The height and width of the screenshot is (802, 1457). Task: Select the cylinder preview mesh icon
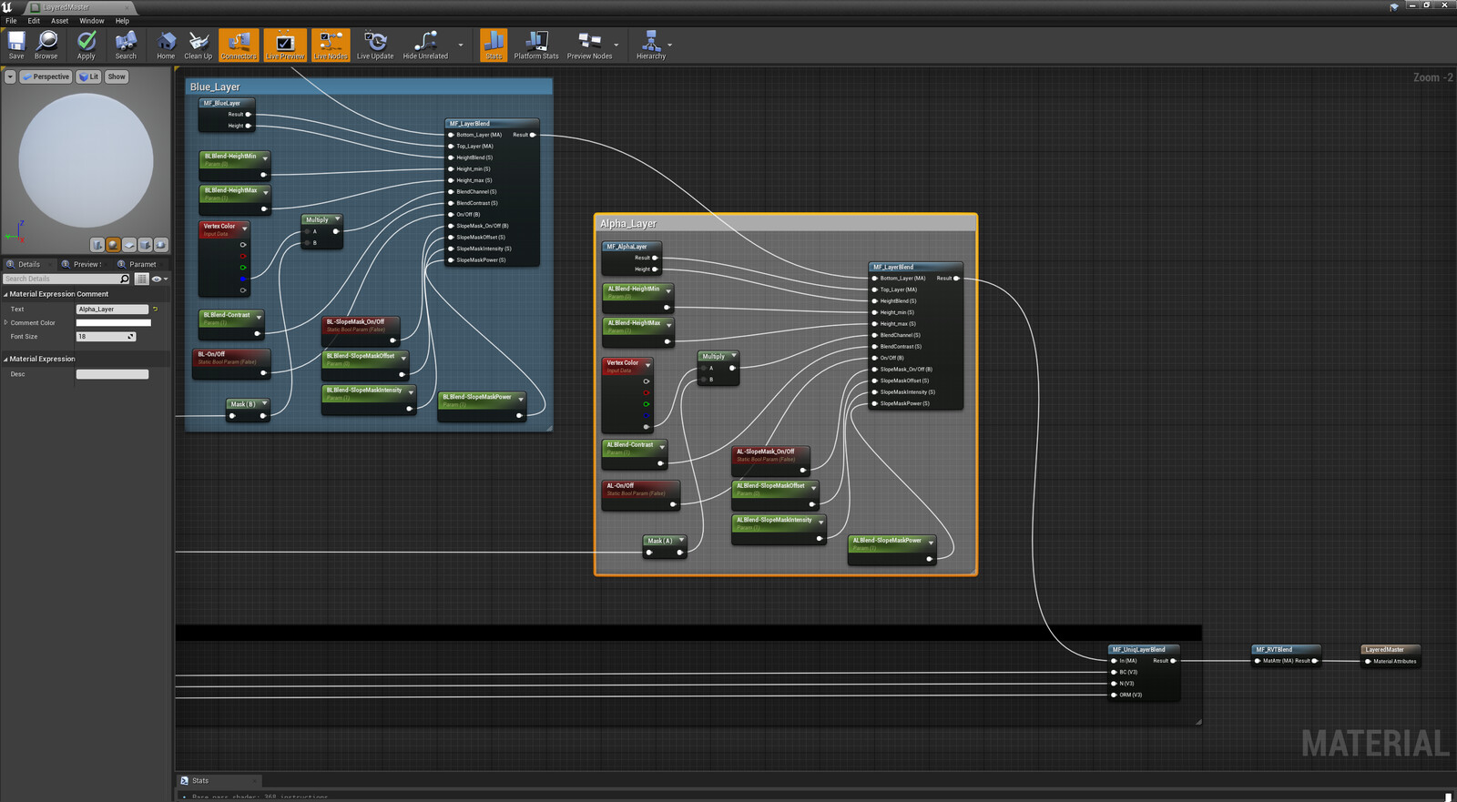click(x=97, y=245)
